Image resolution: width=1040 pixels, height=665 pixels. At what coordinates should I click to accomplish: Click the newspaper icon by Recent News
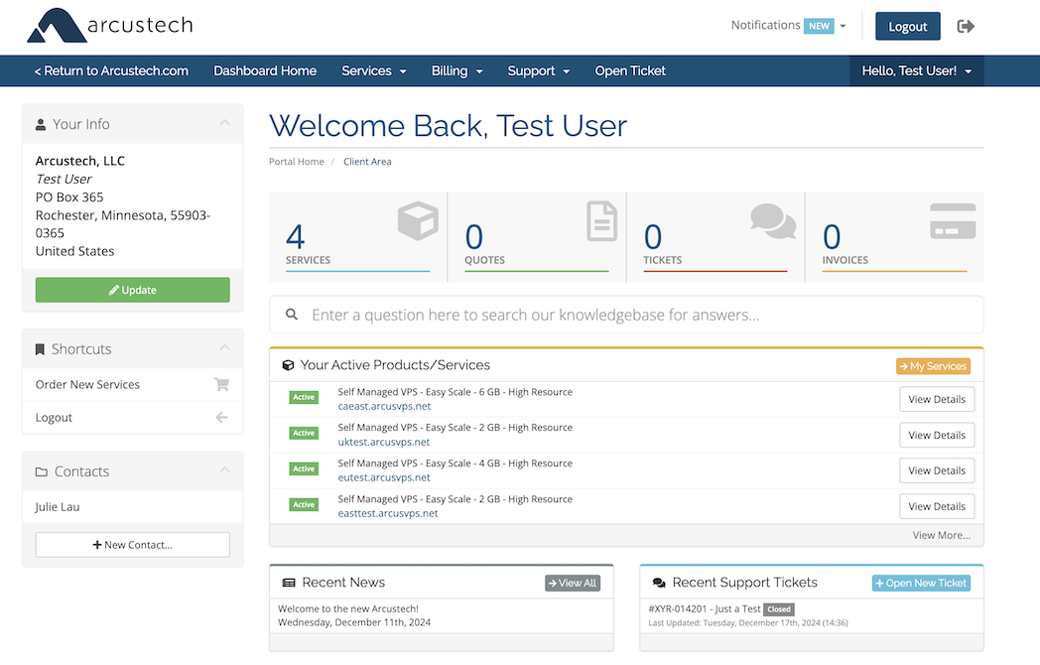click(x=289, y=583)
